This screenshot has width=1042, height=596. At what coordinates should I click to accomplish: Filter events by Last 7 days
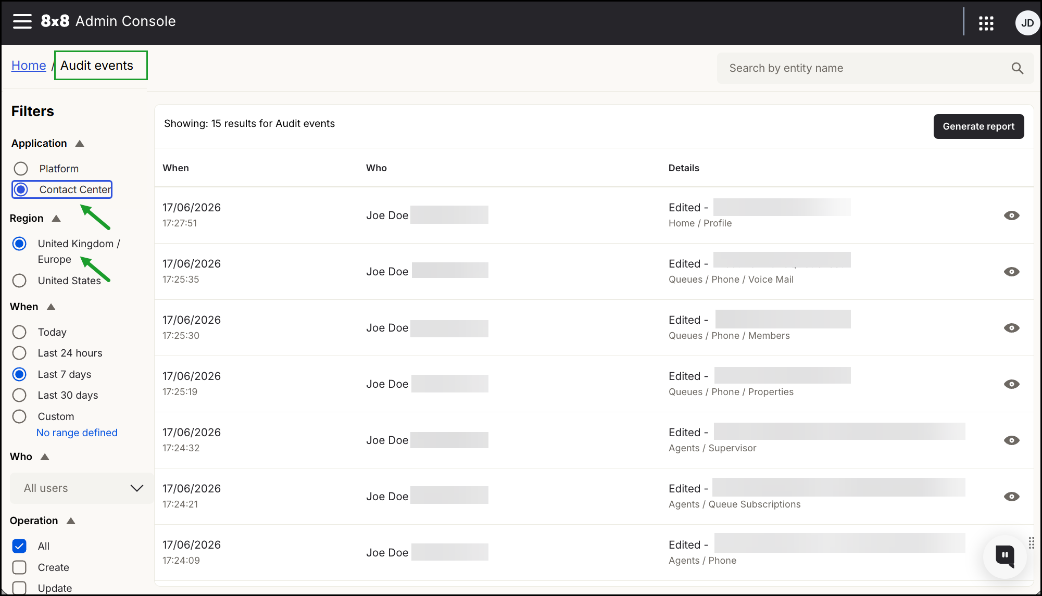pyautogui.click(x=19, y=374)
